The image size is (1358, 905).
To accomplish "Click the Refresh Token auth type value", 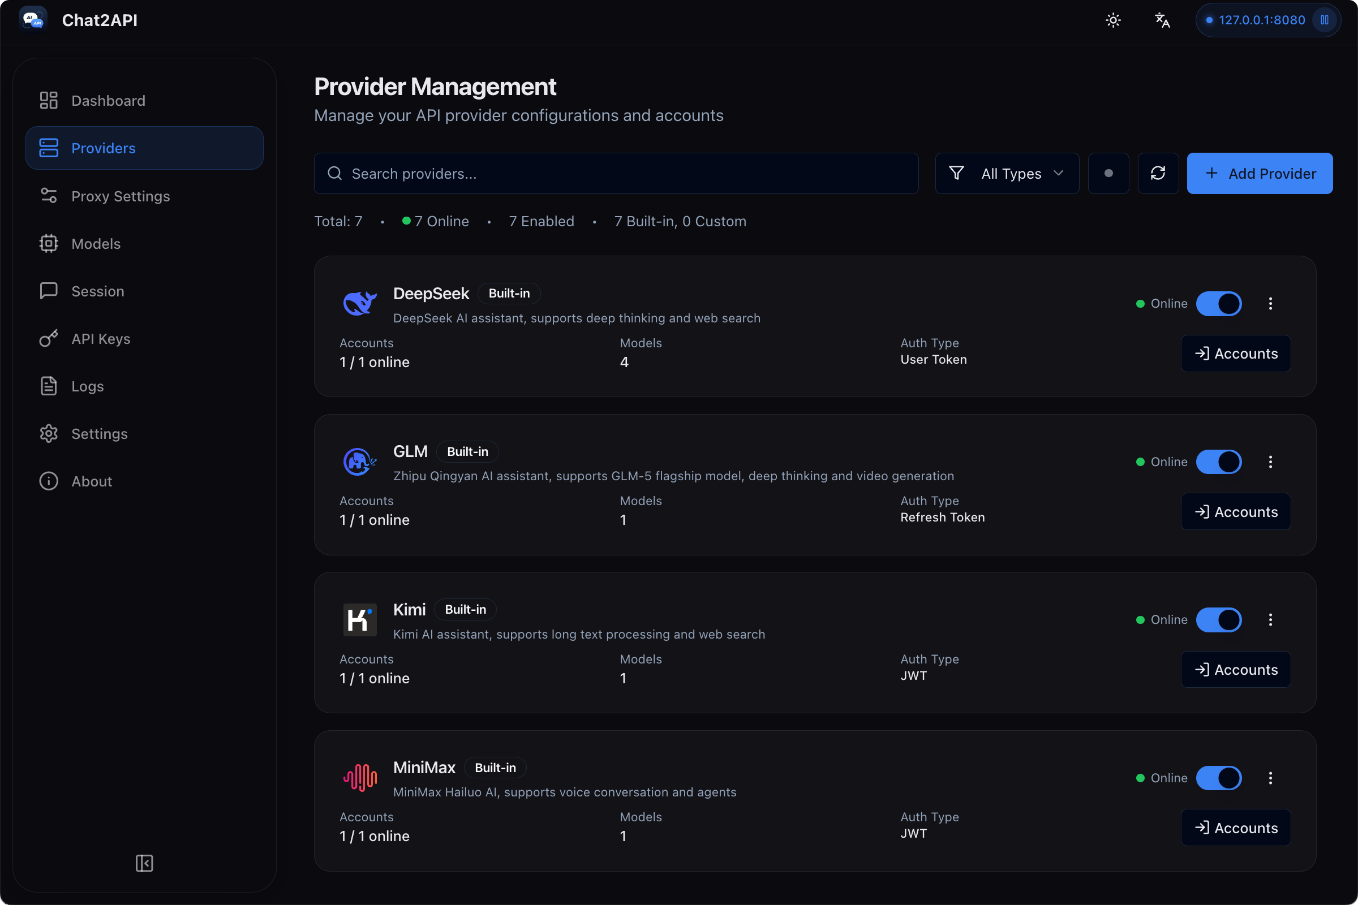I will coord(943,518).
